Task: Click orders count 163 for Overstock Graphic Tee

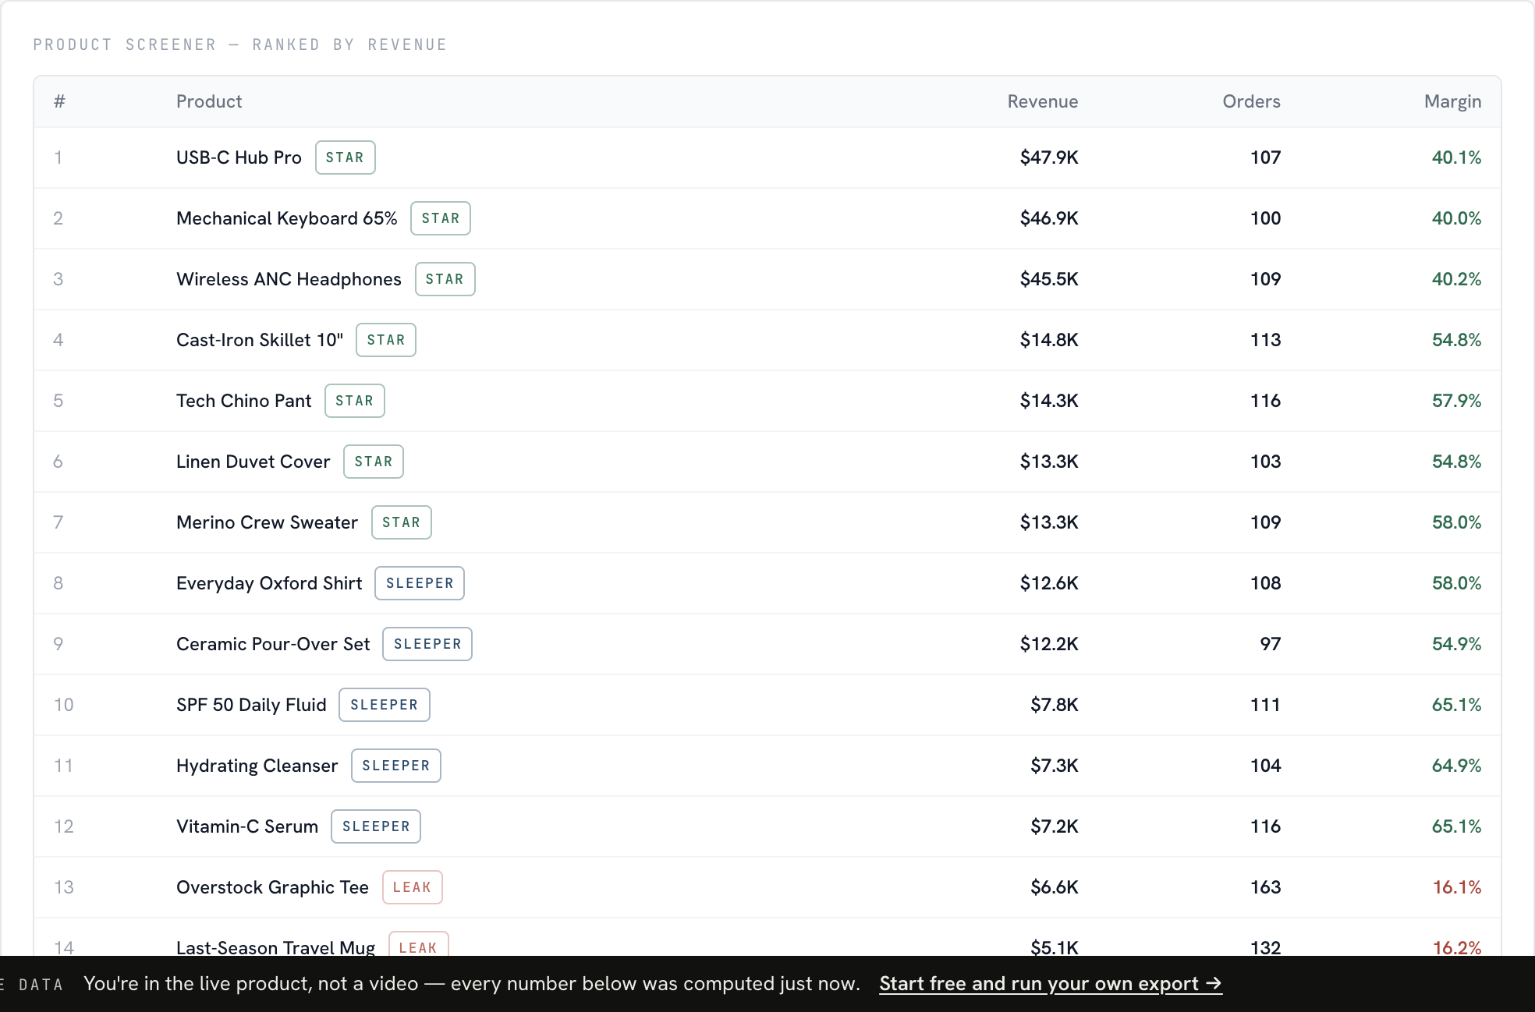Action: coord(1265,887)
